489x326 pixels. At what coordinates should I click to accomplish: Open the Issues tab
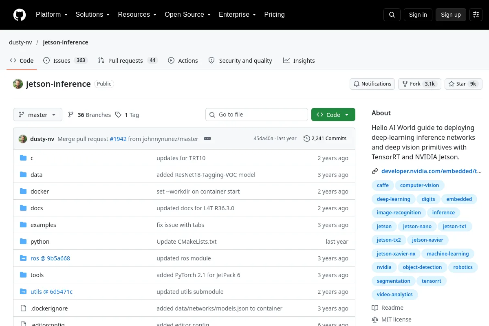(65, 61)
